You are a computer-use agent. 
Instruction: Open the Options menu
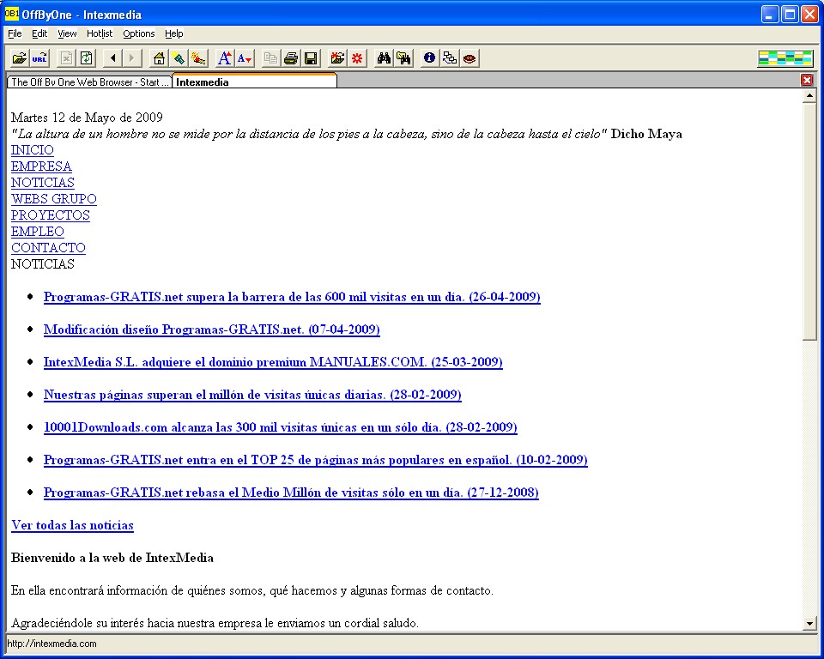tap(139, 33)
